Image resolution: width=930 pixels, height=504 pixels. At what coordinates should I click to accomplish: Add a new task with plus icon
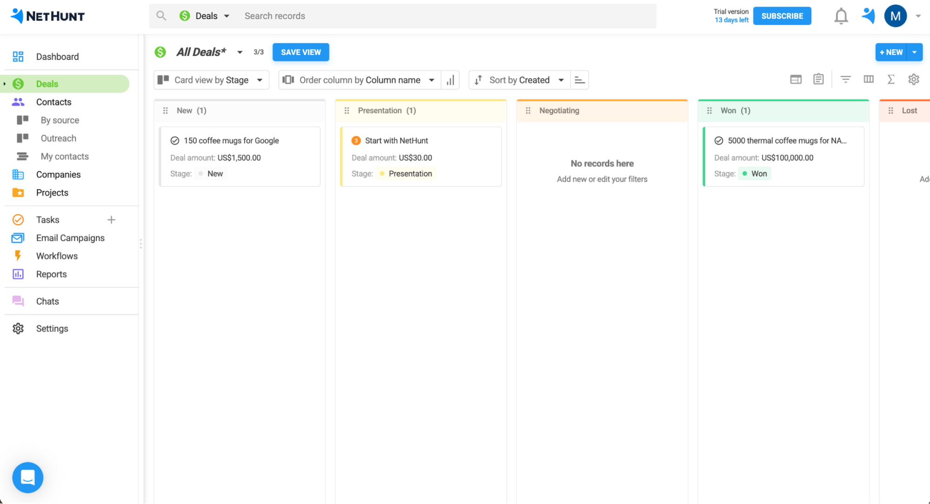tap(111, 219)
